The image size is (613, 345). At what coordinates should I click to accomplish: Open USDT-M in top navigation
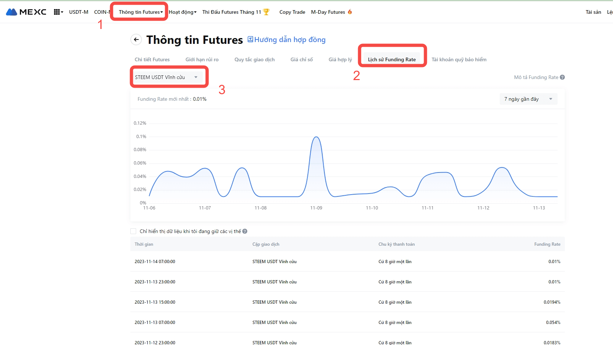(79, 12)
